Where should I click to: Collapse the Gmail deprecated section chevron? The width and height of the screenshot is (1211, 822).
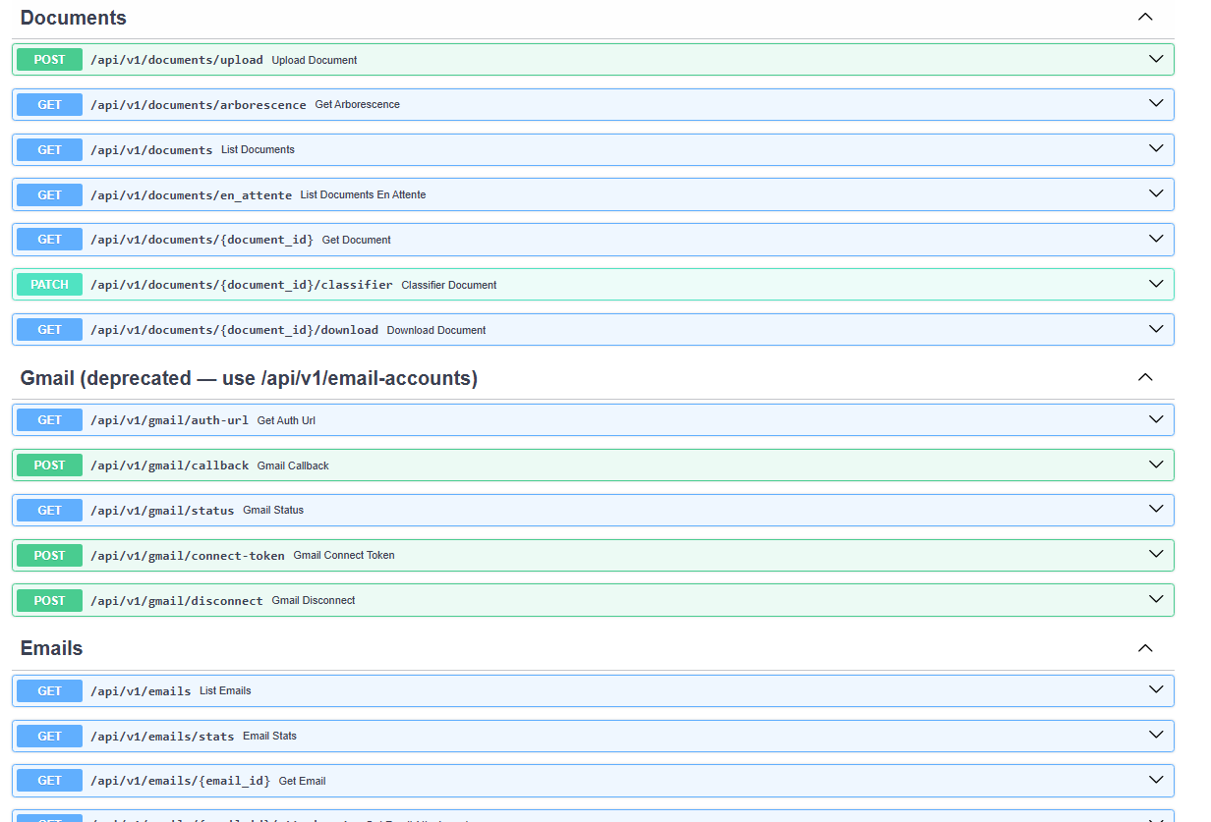1144,378
